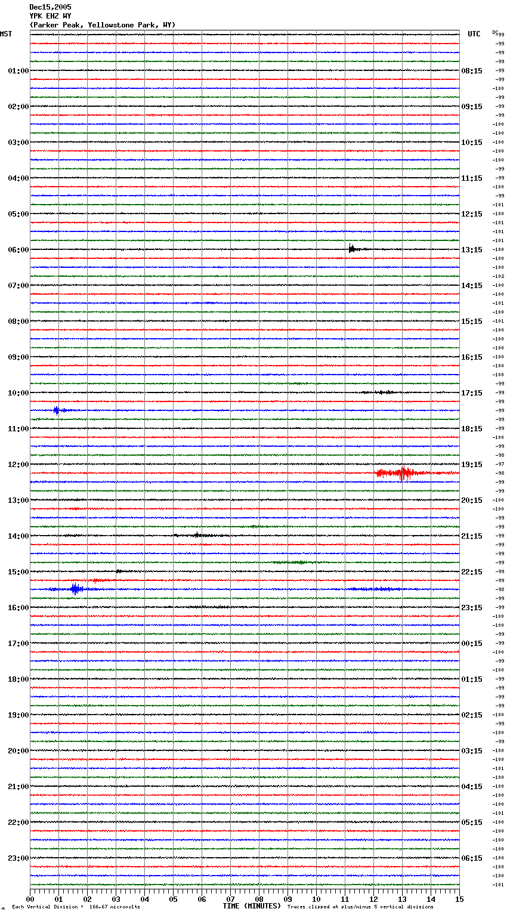Select the 23:00 MST hour label

tap(18, 858)
